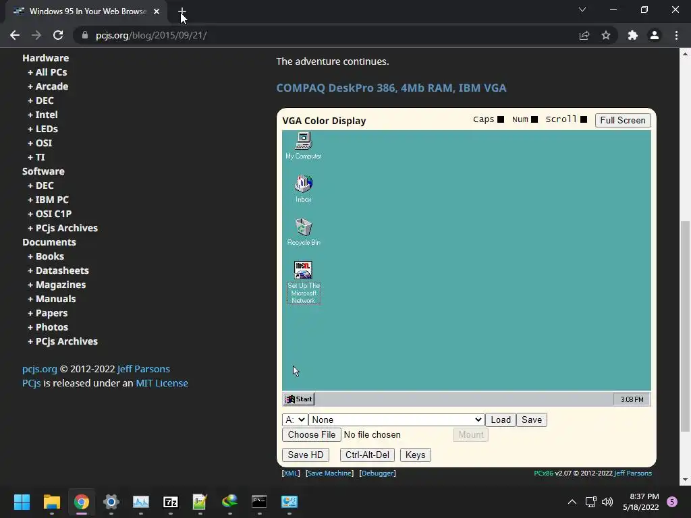This screenshot has width=691, height=518.
Task: Expand Datasheets under Documents
Action: [x=58, y=270]
